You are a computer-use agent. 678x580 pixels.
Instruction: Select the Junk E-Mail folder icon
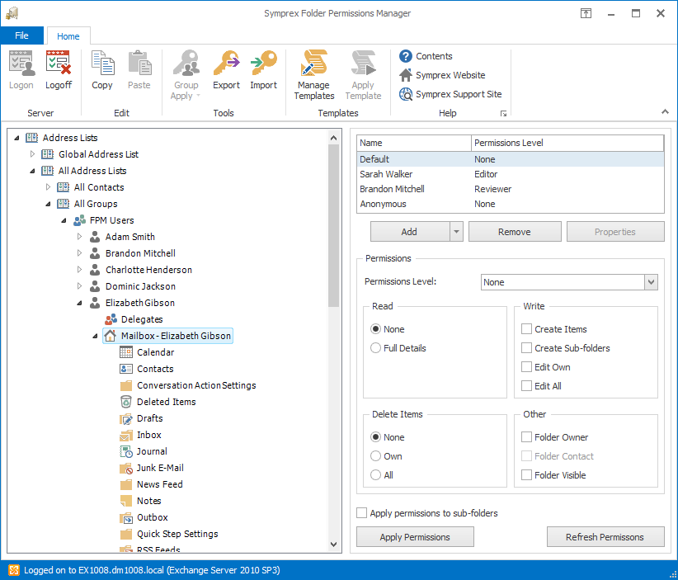click(126, 468)
